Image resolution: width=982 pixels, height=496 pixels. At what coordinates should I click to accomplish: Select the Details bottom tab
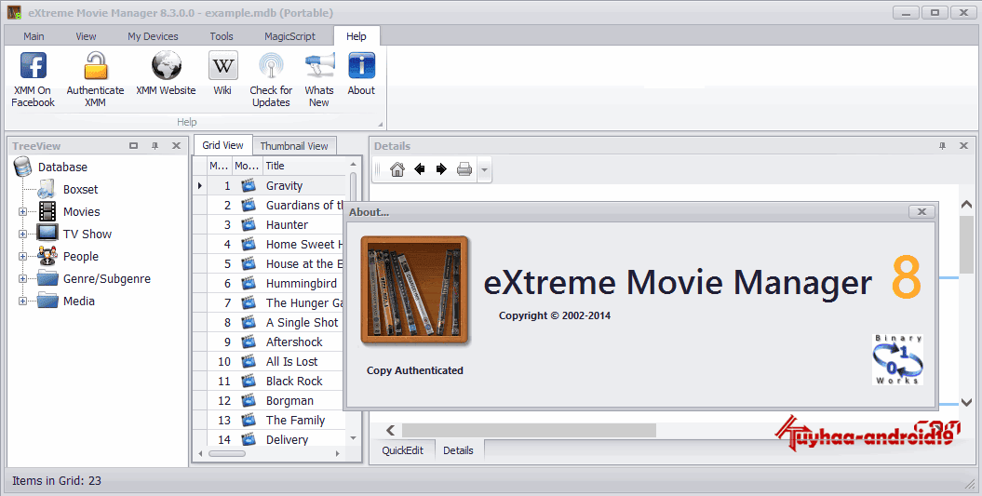pos(459,450)
